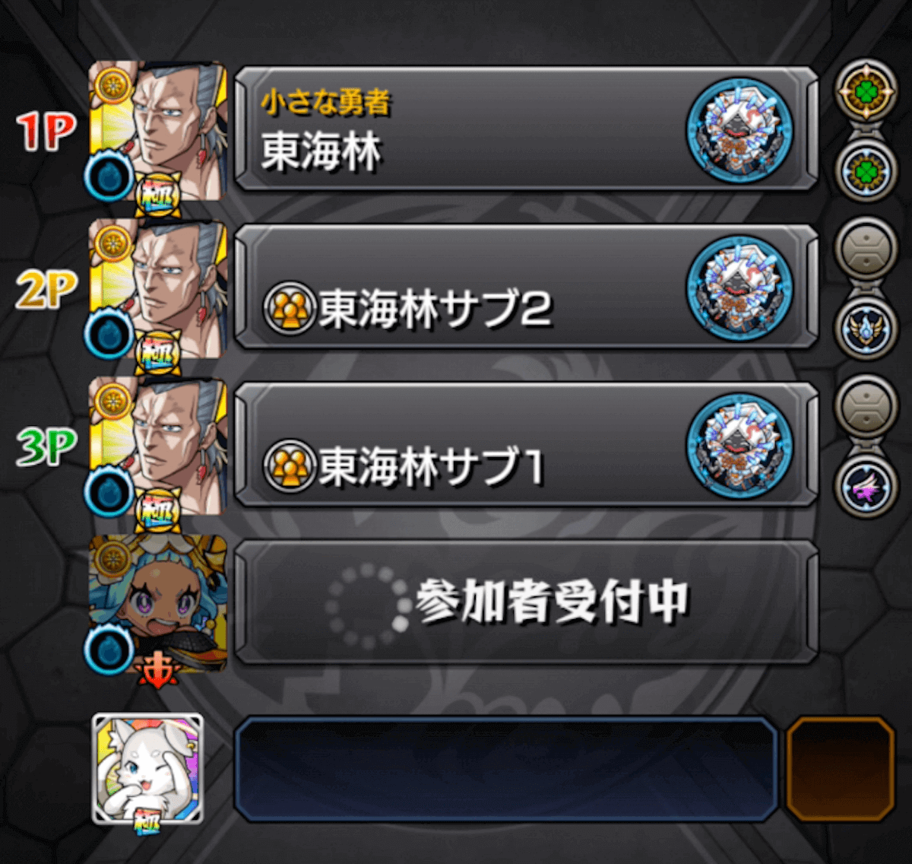Image resolution: width=912 pixels, height=864 pixels.
Task: Open the white rabbit character thumbnail
Action: tap(148, 769)
